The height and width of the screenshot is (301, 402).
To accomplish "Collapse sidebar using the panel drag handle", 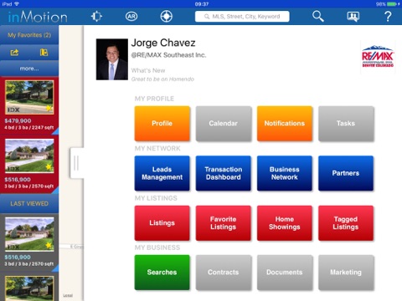I will click(x=76, y=163).
